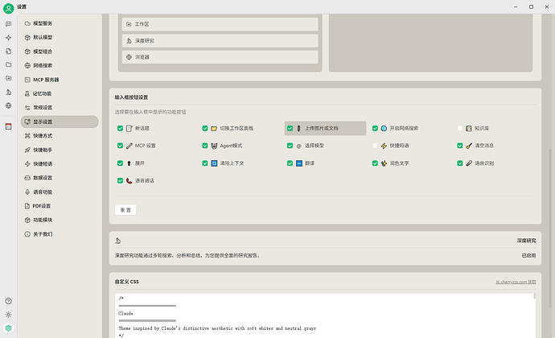Click the red calendar icon in left rail
This screenshot has width=555, height=338.
pyautogui.click(x=9, y=126)
